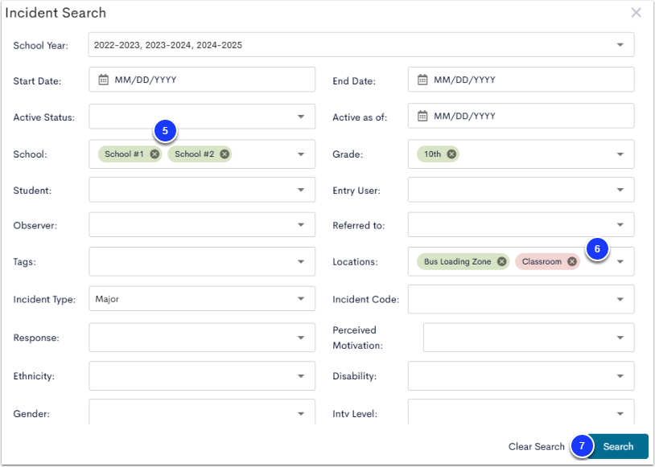Select the Classroom tag text
The height and width of the screenshot is (467, 655).
click(542, 262)
